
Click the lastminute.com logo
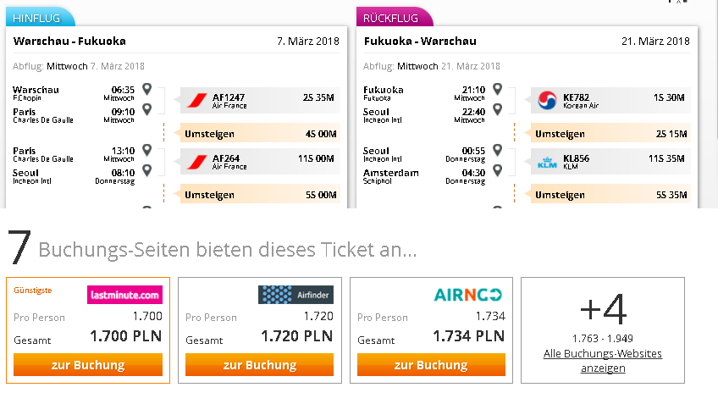point(124,295)
